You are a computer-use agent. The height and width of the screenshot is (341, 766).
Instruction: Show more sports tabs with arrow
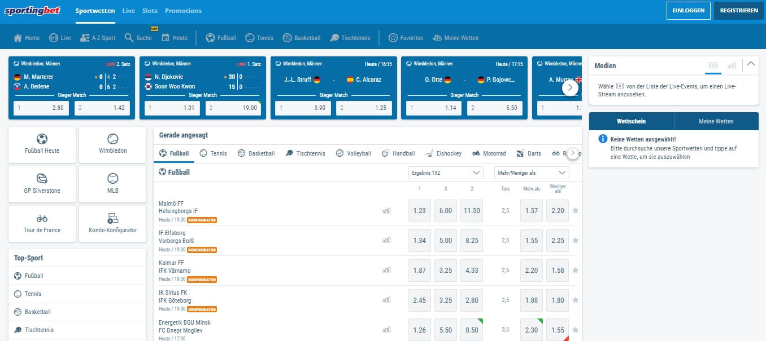[x=573, y=153]
